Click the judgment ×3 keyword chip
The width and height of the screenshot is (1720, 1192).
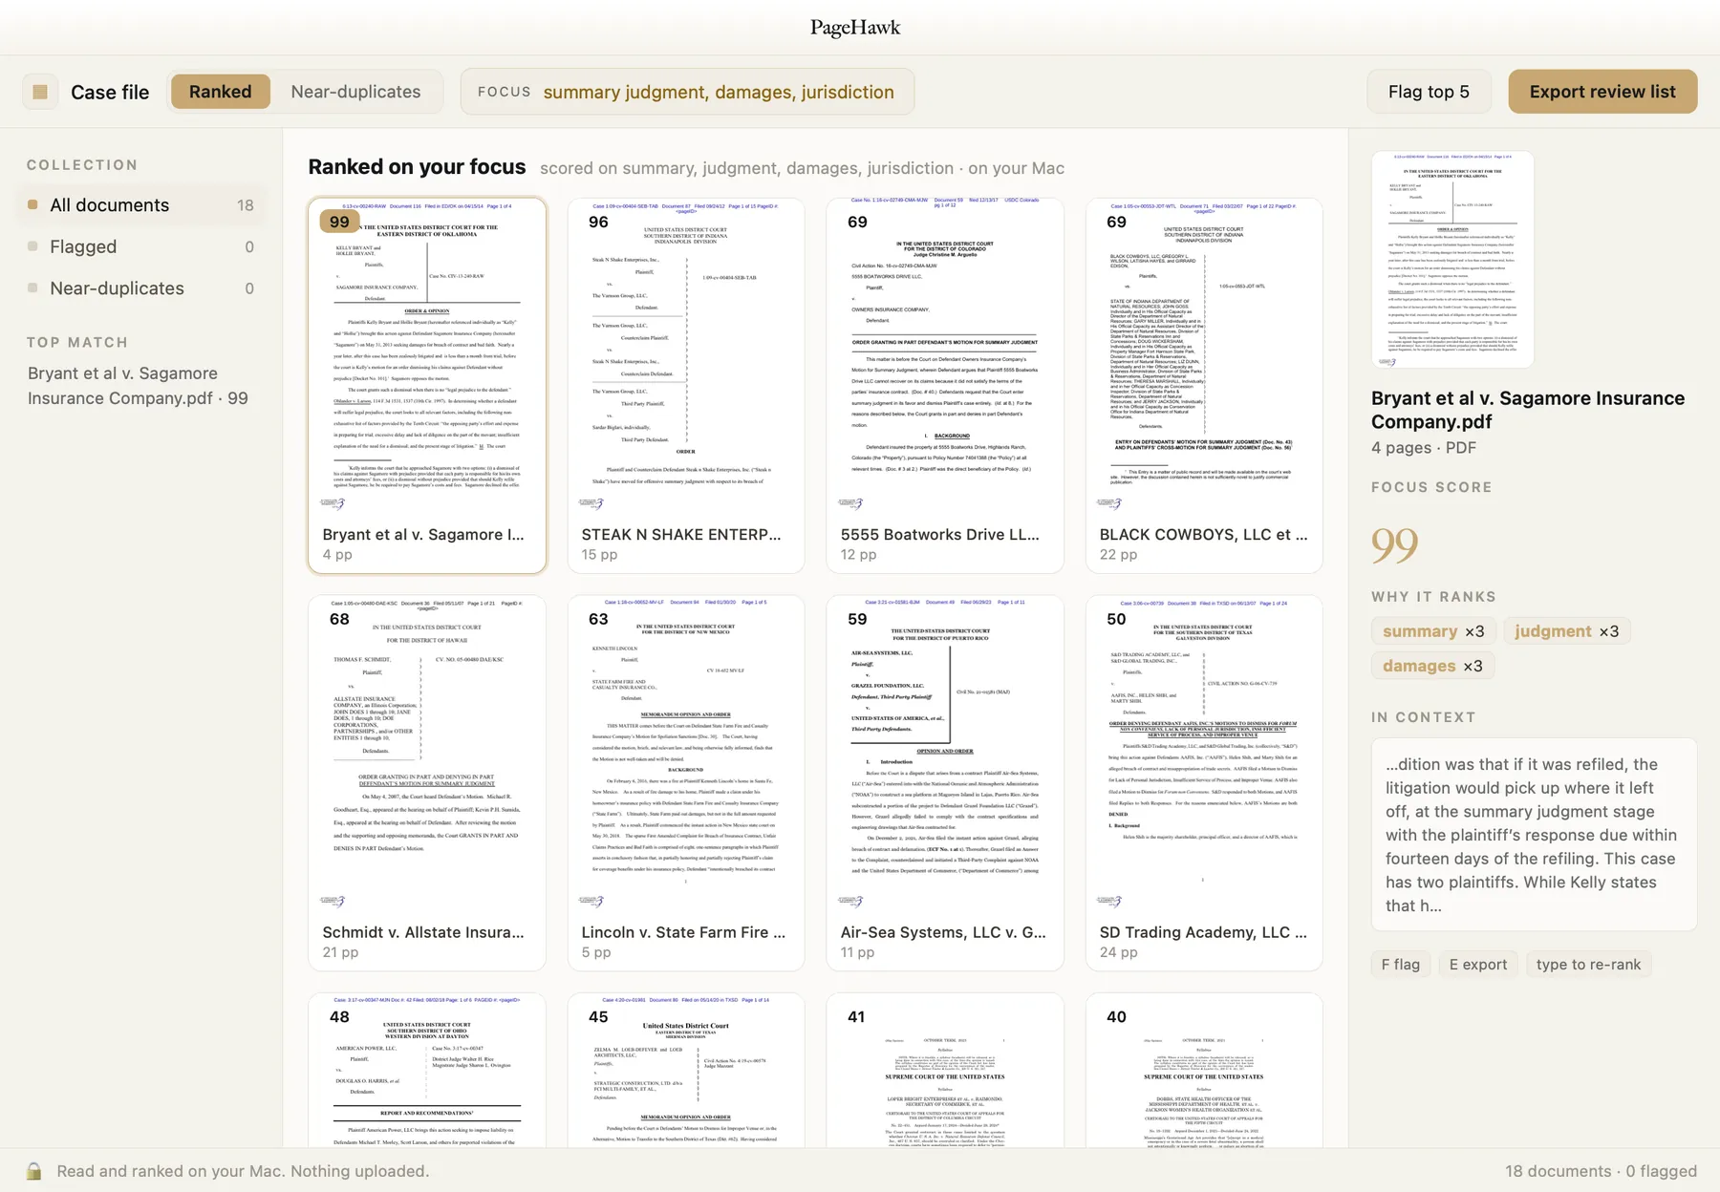click(1566, 631)
